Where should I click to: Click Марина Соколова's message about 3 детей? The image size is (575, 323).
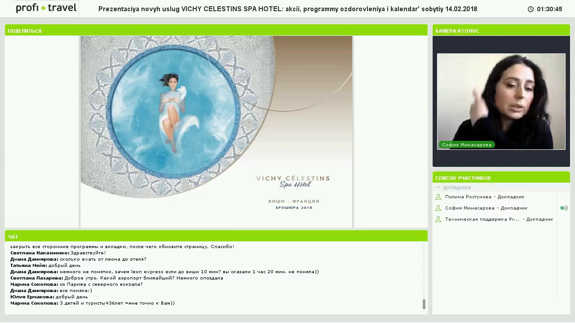click(93, 303)
